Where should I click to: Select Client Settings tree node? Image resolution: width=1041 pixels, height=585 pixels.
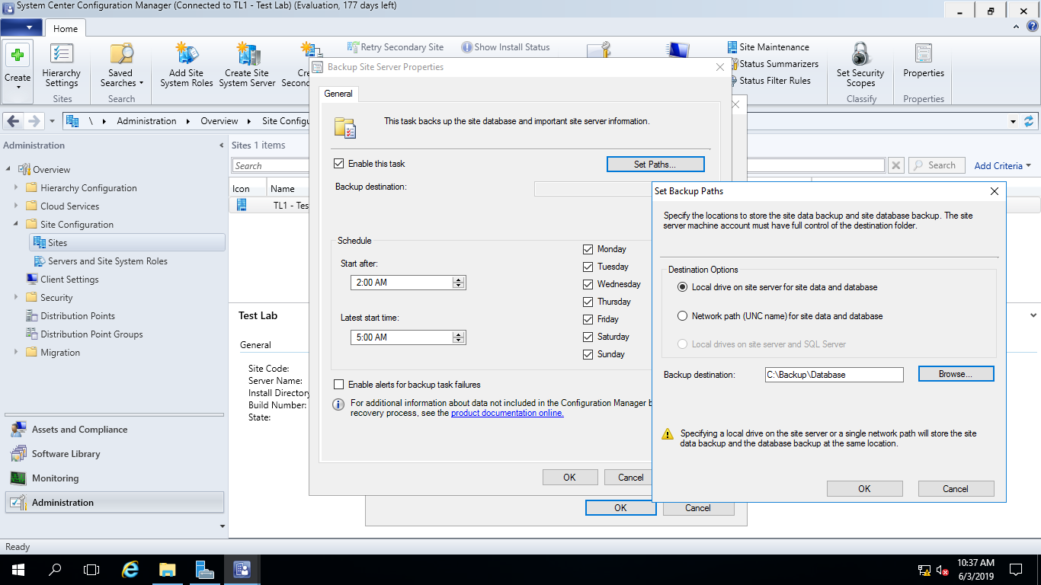[x=69, y=280]
